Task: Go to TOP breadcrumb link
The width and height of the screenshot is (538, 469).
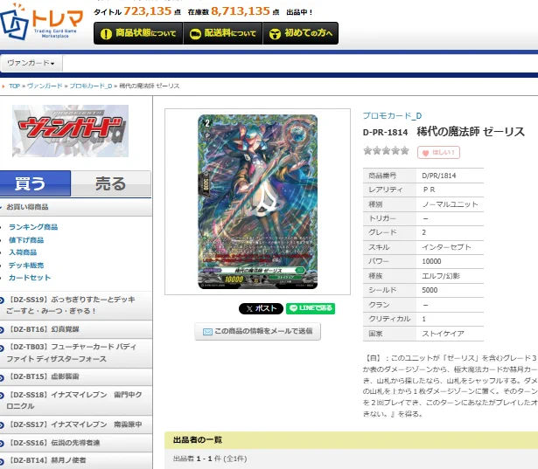Action: point(14,86)
